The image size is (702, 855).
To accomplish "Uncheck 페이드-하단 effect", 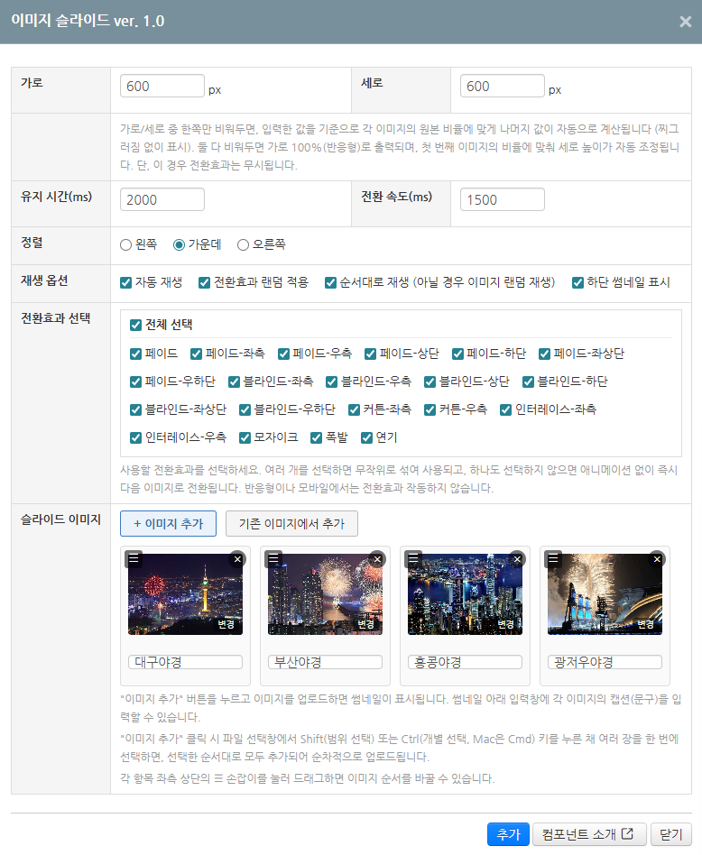I will pyautogui.click(x=457, y=354).
